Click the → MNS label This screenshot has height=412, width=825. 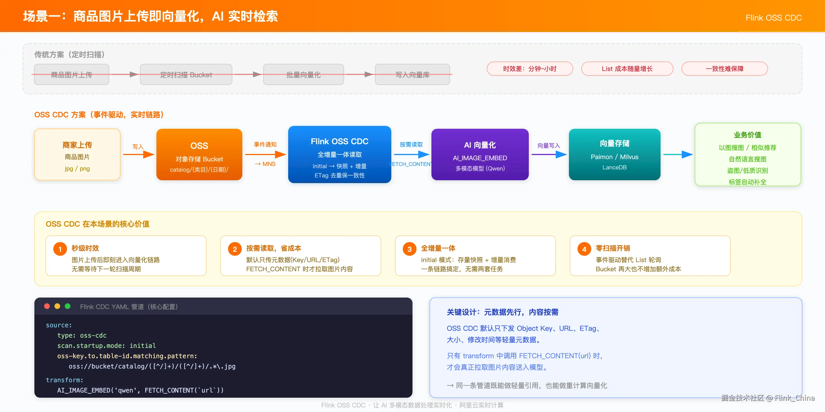(265, 164)
